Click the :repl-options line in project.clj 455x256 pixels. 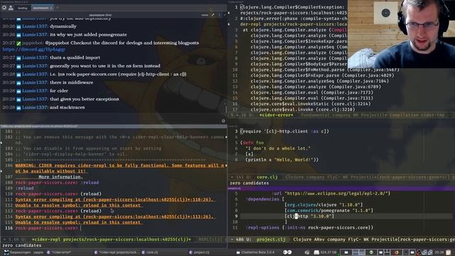click(x=310, y=228)
